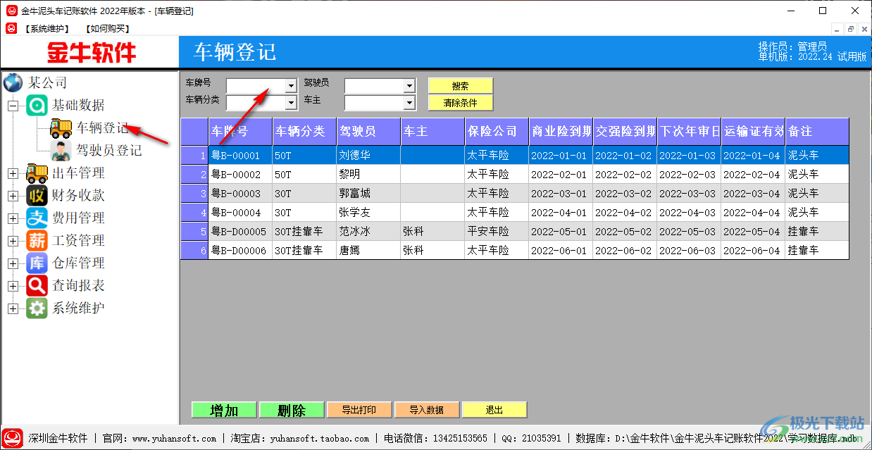872x450 pixels.
Task: Click the 导入数据 button
Action: (x=427, y=410)
